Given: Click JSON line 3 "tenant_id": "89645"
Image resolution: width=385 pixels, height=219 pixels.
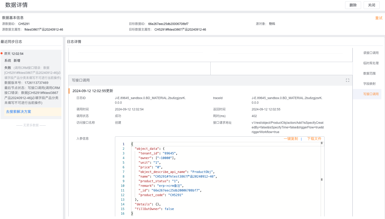Looking at the screenshot, I should pos(158,153).
